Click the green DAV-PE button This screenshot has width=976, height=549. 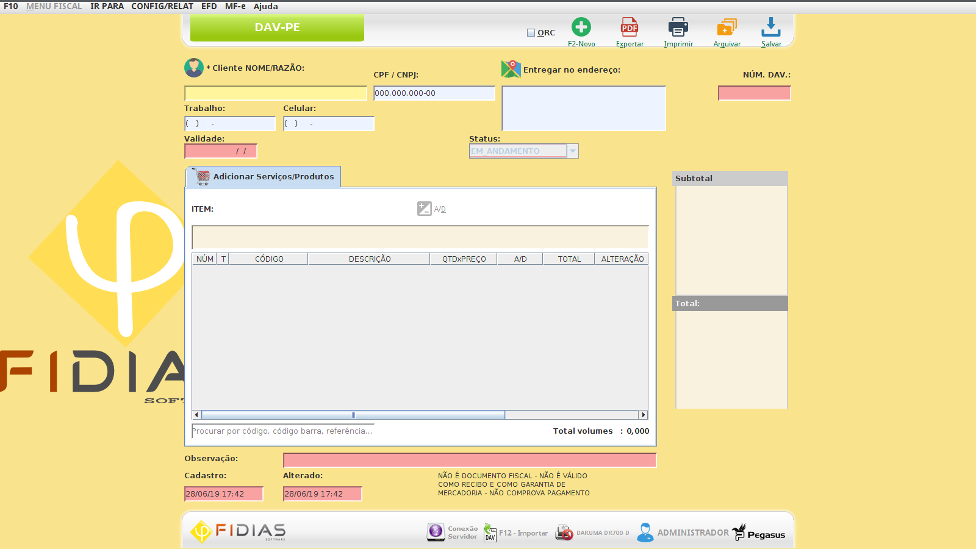pyautogui.click(x=277, y=27)
